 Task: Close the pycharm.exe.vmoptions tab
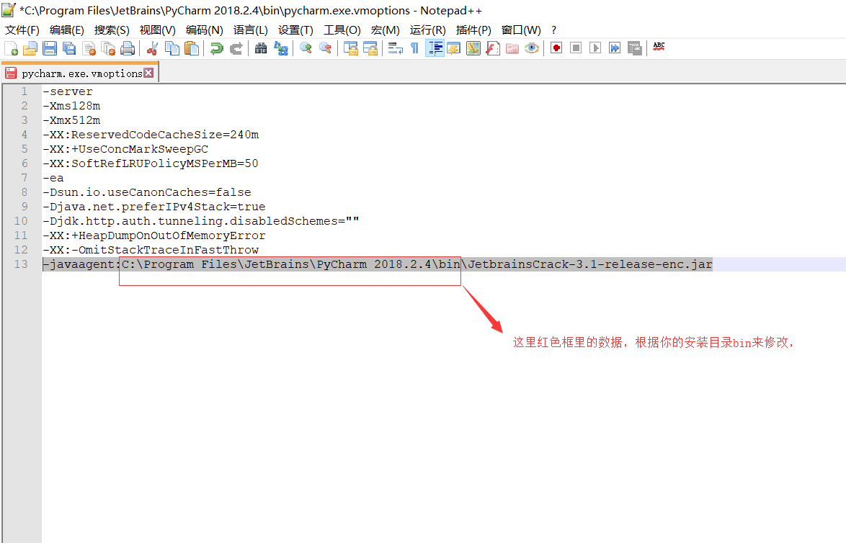pyautogui.click(x=149, y=73)
